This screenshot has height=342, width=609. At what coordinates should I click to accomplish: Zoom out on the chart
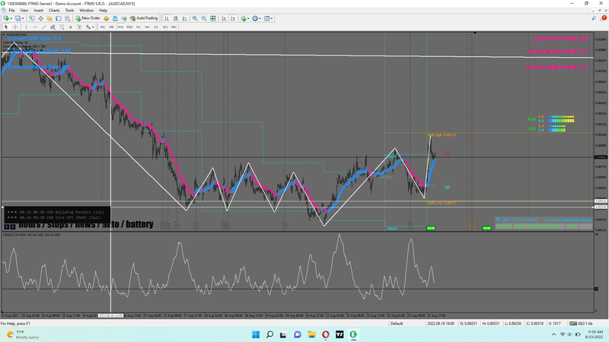pos(204,18)
